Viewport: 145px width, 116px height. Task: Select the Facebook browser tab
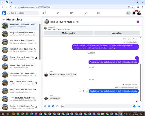[x=7, y=2]
